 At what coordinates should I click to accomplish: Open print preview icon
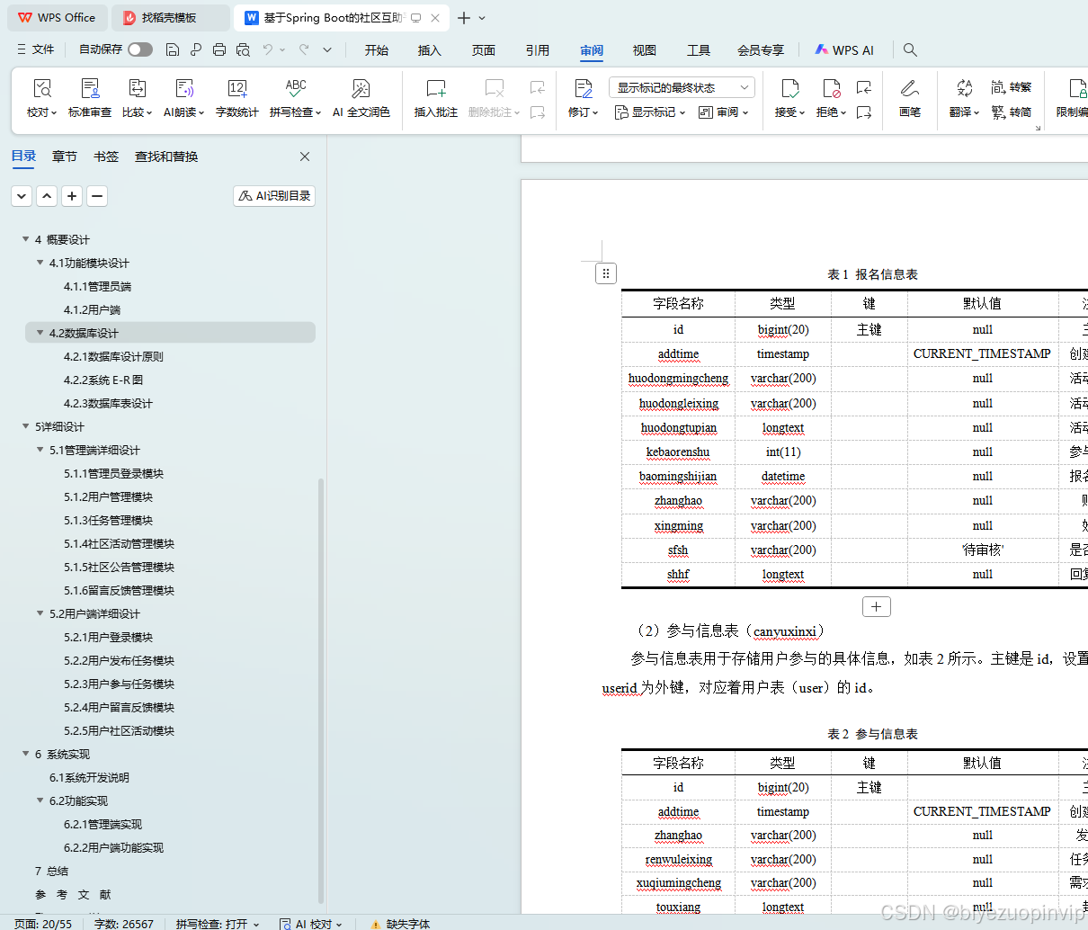coord(243,49)
